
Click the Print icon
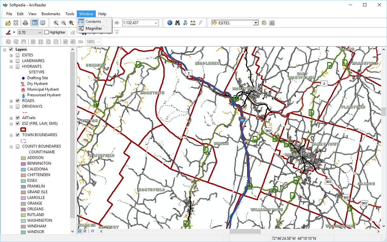[x=25, y=23]
